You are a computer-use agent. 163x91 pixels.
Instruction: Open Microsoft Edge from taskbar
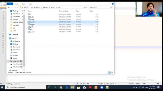tap(67, 87)
